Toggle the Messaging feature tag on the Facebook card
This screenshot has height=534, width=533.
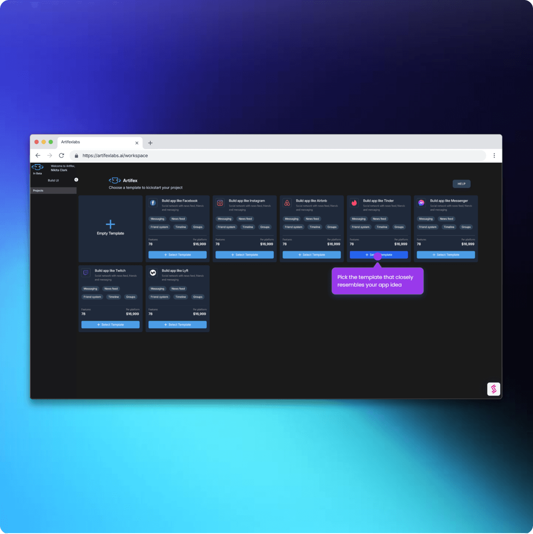(x=157, y=219)
